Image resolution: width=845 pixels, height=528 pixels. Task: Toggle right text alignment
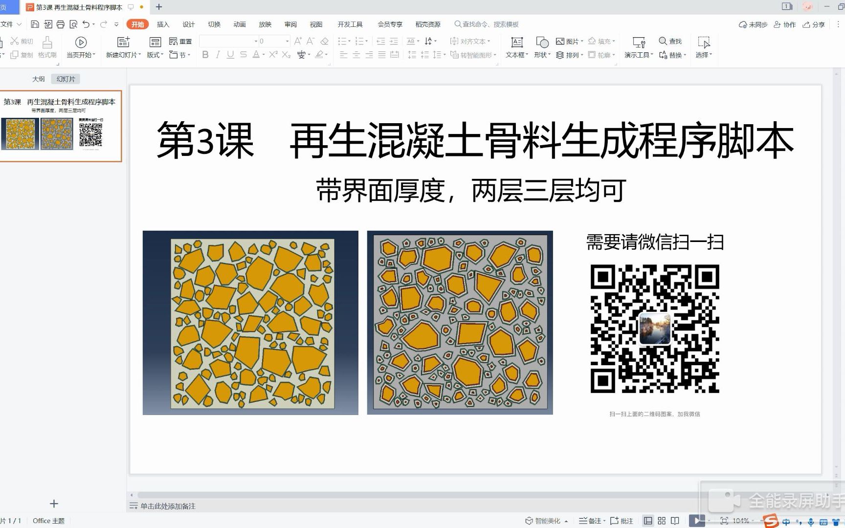(369, 55)
